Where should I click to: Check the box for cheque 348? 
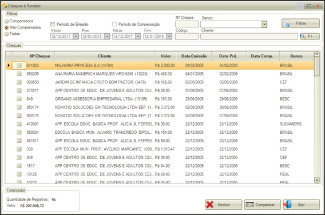coord(19,157)
